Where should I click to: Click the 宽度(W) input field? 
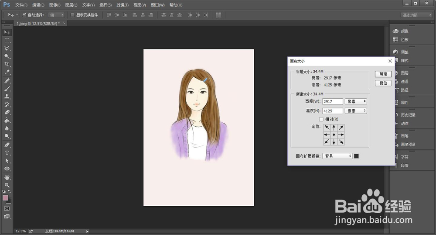point(333,102)
